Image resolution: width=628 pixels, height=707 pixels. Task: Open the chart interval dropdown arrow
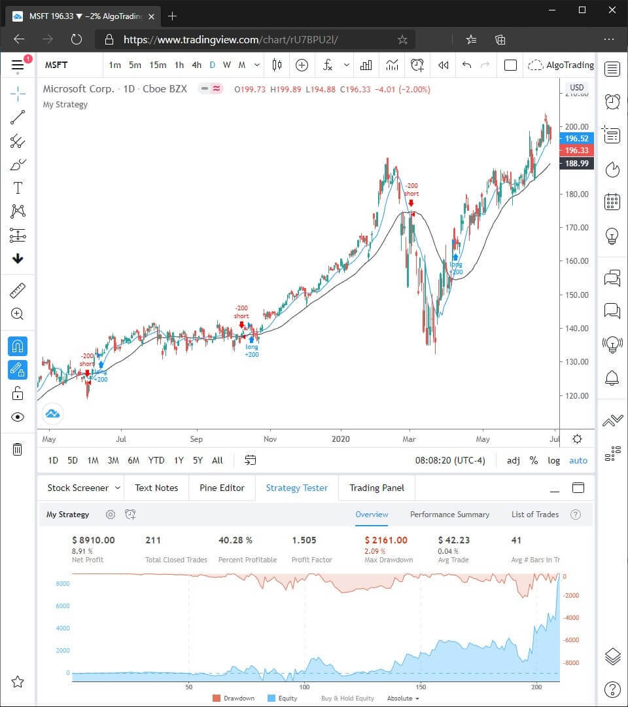(256, 65)
